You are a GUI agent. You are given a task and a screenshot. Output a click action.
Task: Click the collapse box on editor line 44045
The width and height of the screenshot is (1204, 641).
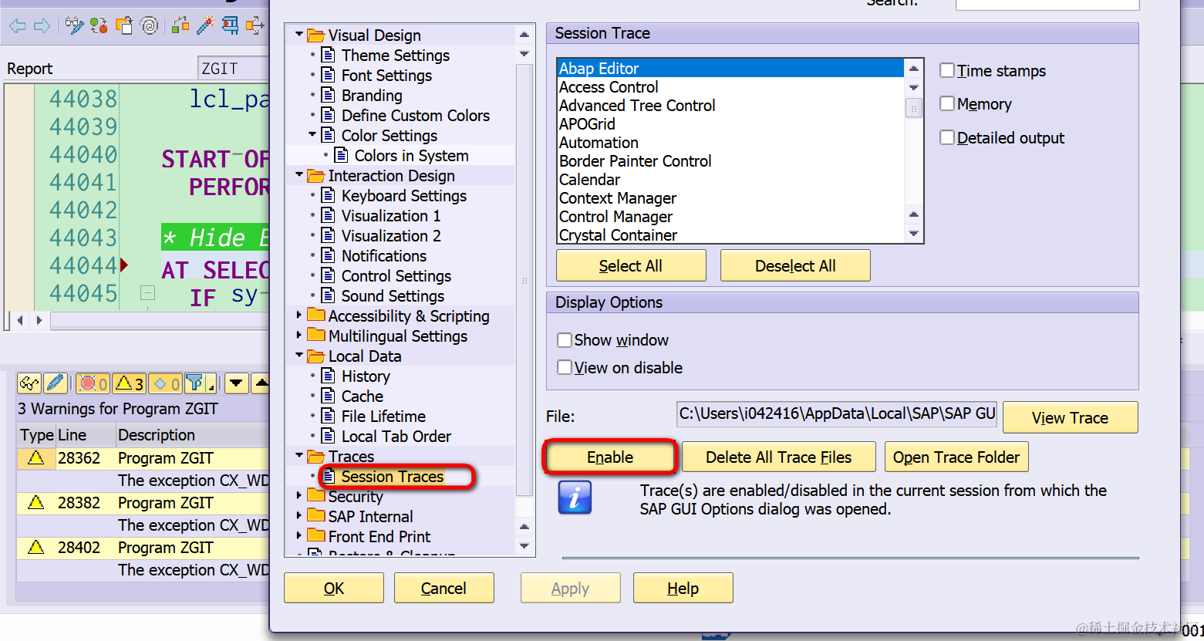click(148, 293)
